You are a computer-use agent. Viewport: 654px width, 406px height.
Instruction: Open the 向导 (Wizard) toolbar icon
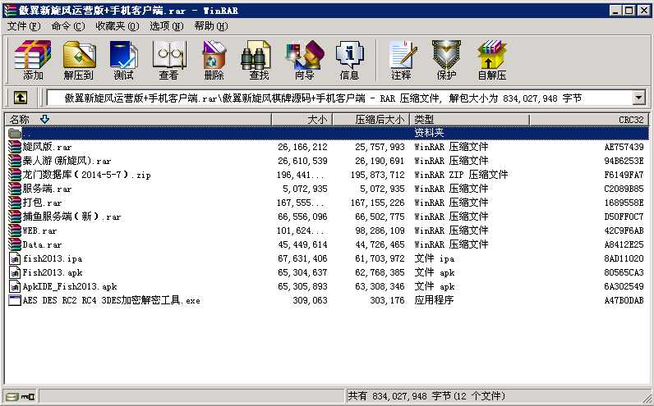(305, 60)
